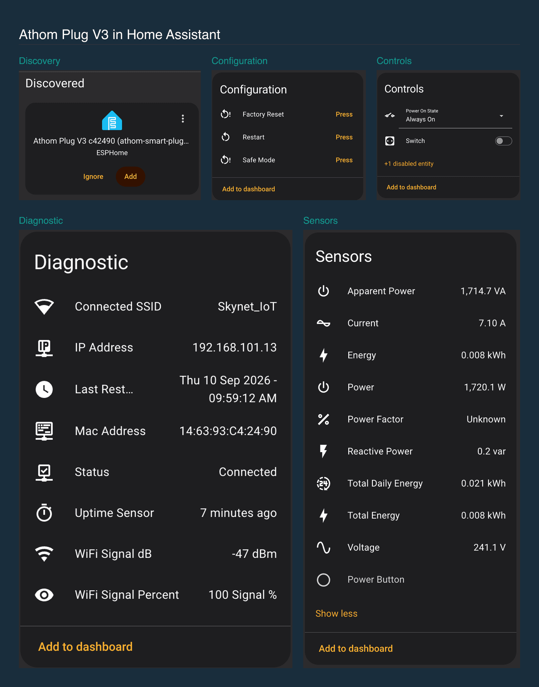Add Configuration card to dashboard
Image resolution: width=539 pixels, height=687 pixels.
(248, 189)
